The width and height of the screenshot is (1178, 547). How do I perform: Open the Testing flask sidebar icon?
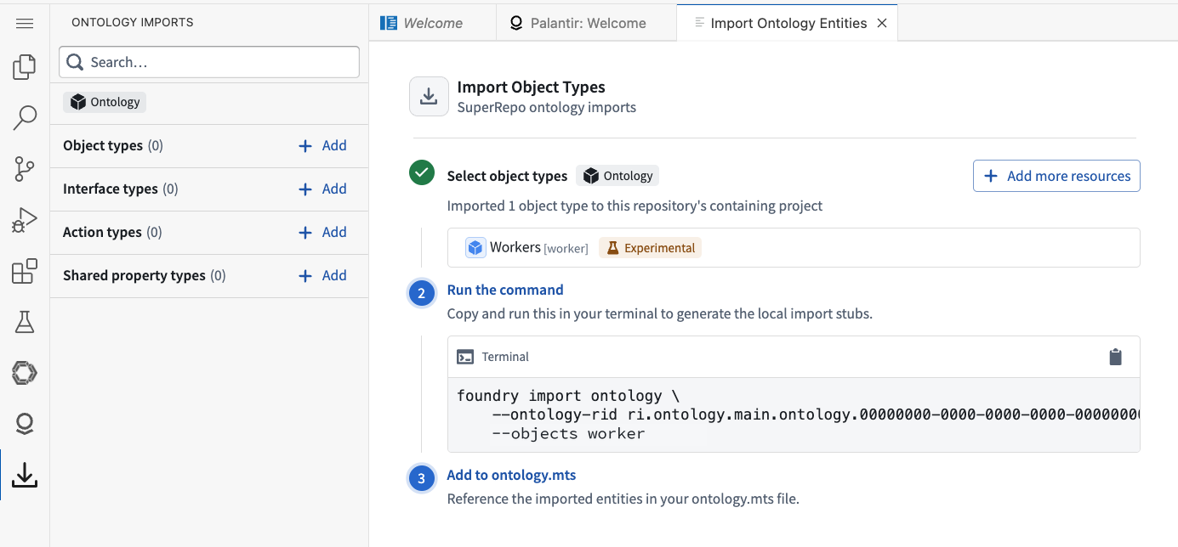(x=25, y=322)
